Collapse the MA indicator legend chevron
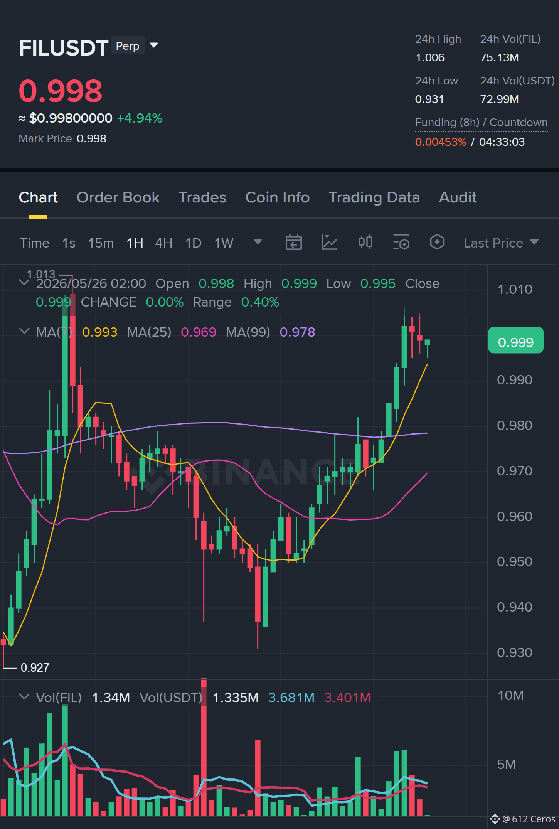The width and height of the screenshot is (559, 829). point(24,331)
